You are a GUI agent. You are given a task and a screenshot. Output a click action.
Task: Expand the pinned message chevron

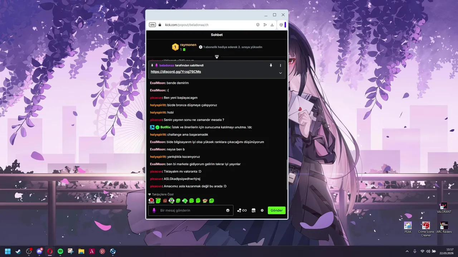tap(281, 73)
